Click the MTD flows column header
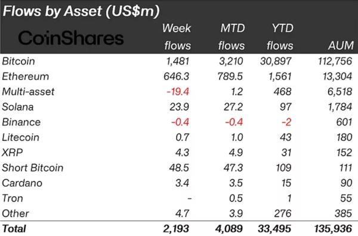358x236 pixels. pyautogui.click(x=232, y=37)
